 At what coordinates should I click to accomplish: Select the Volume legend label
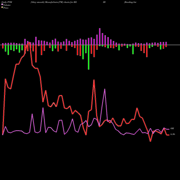7,5
